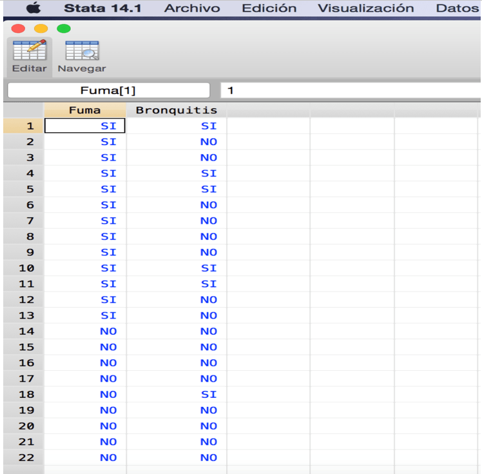482x474 pixels.
Task: Click the Fuma[1] cell reference field
Action: [x=108, y=90]
